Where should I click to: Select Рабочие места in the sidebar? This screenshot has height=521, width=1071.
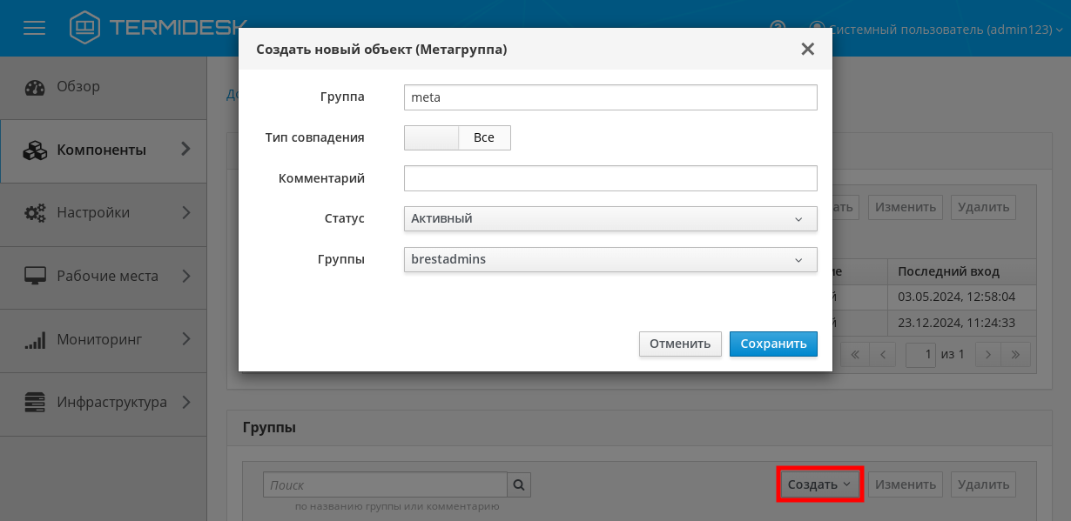[x=103, y=277]
